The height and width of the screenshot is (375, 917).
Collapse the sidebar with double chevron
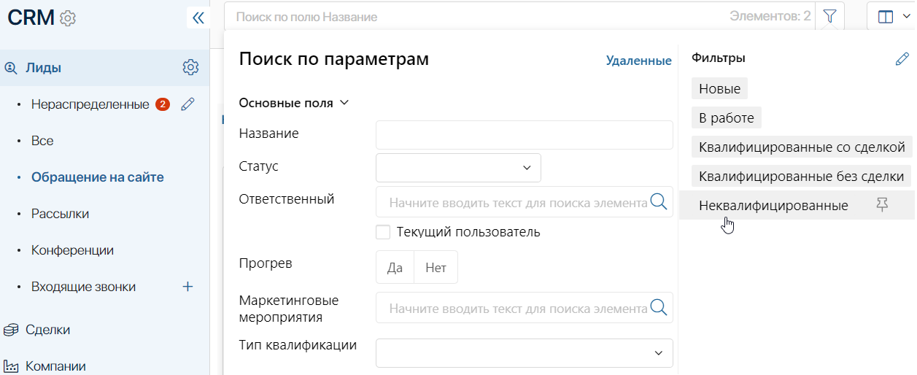[x=198, y=18]
